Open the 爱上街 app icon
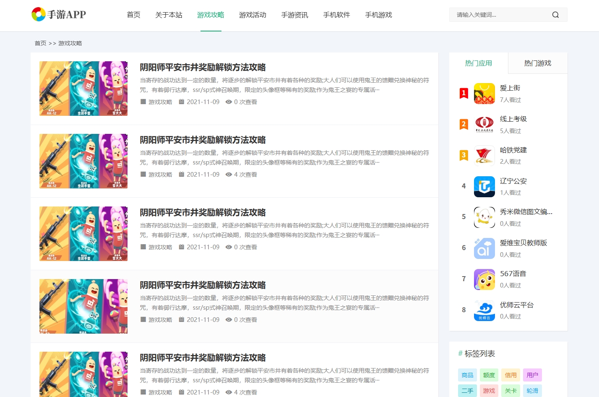The height and width of the screenshot is (397, 599). [484, 94]
